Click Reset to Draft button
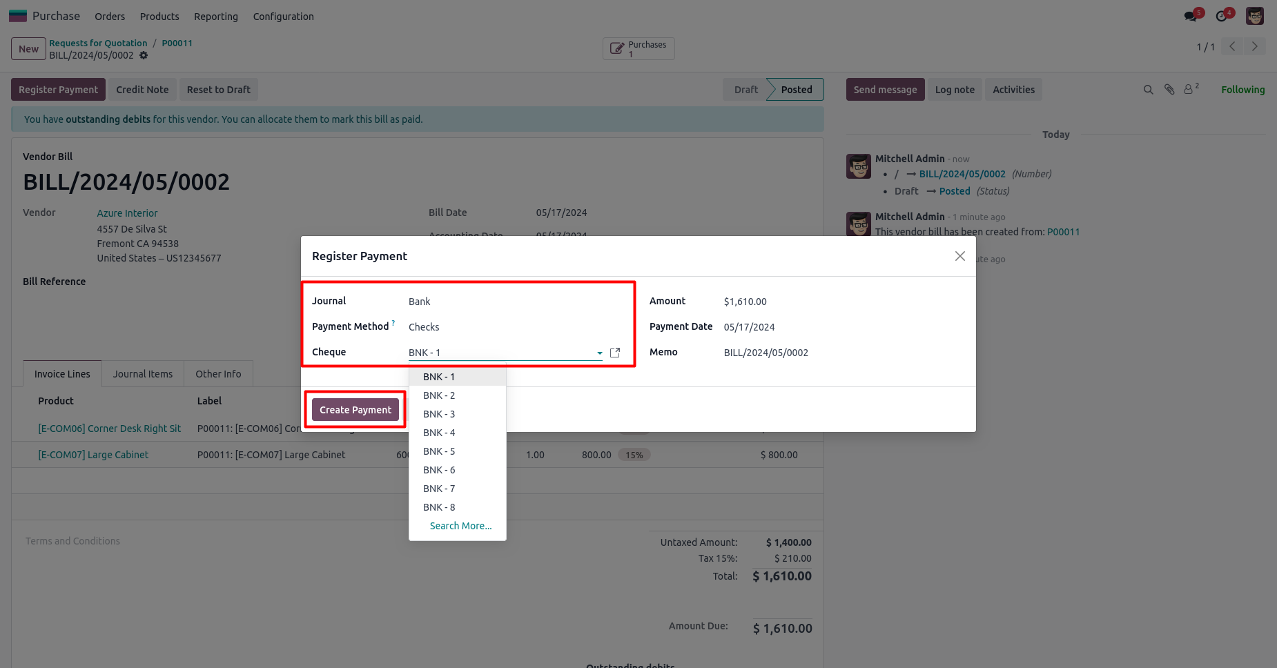1277x668 pixels. coord(219,90)
